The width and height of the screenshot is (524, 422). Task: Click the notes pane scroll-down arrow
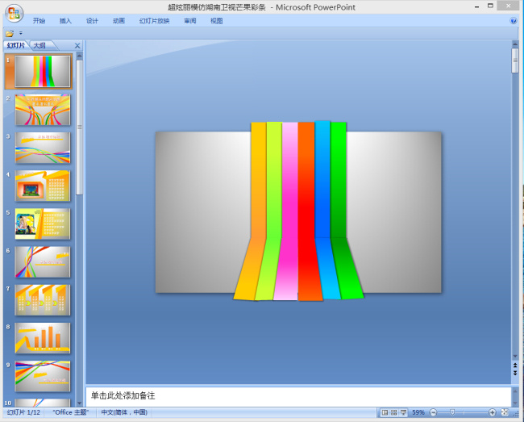pyautogui.click(x=515, y=403)
